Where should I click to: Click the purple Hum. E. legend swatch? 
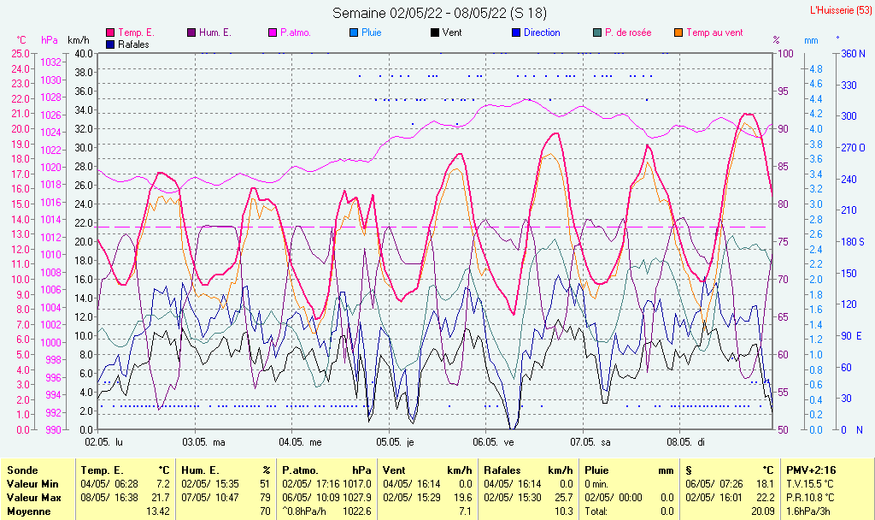tap(191, 33)
